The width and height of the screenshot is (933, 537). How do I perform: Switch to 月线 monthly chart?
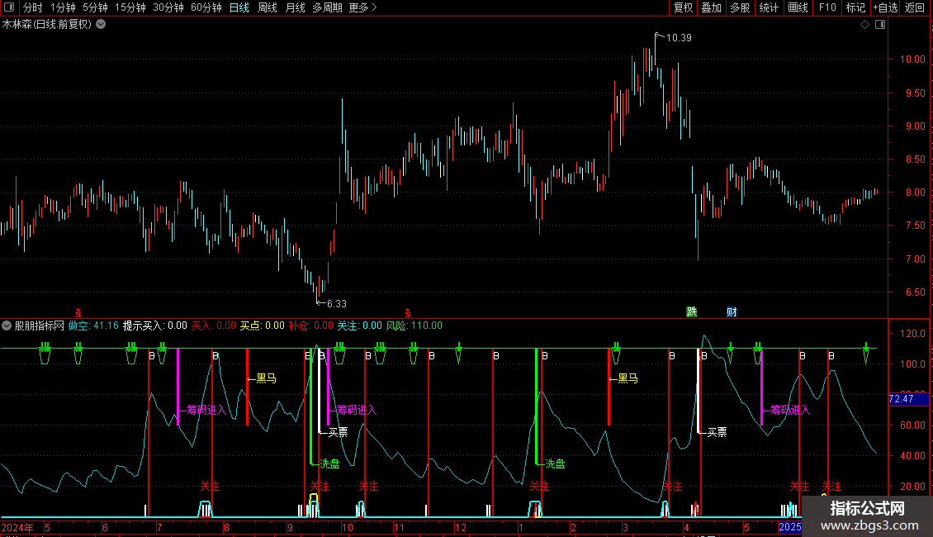tap(295, 7)
